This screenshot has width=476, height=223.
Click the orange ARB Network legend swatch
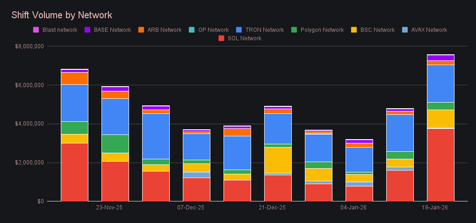141,30
